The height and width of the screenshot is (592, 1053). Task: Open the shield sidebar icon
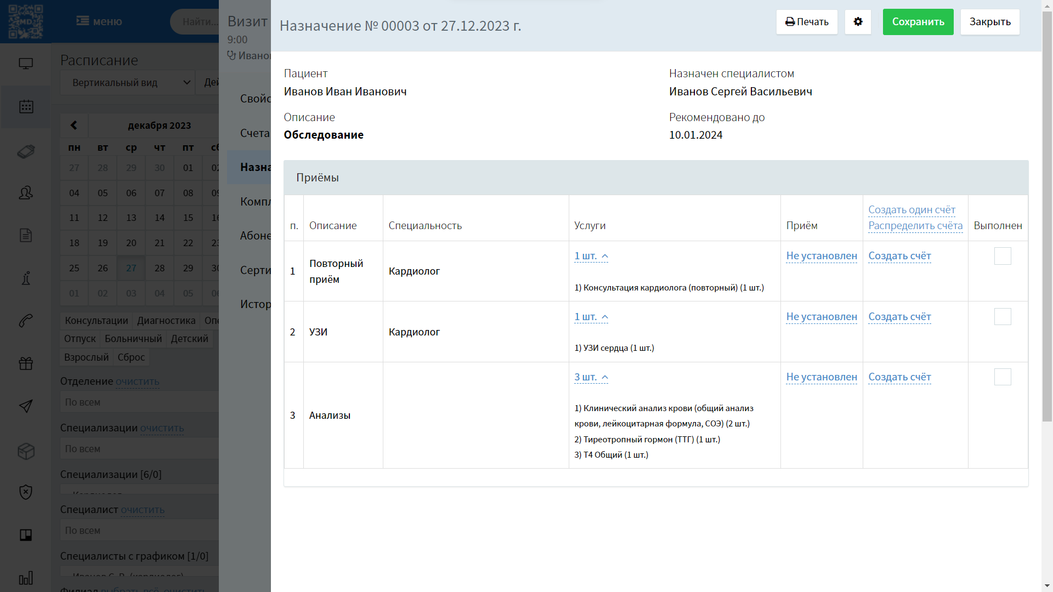26,492
